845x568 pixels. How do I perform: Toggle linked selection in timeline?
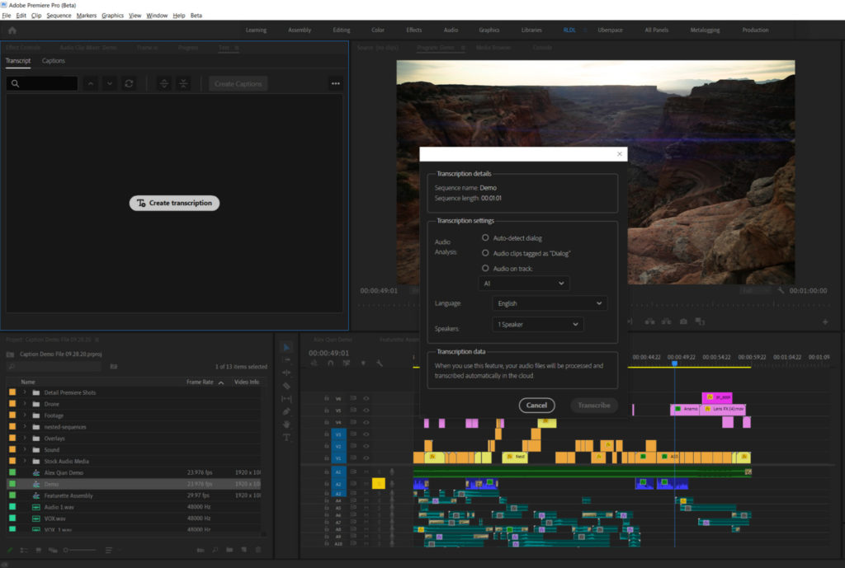(347, 364)
